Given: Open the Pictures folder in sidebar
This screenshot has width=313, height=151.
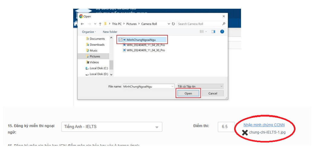Looking at the screenshot, I should pyautogui.click(x=95, y=56).
